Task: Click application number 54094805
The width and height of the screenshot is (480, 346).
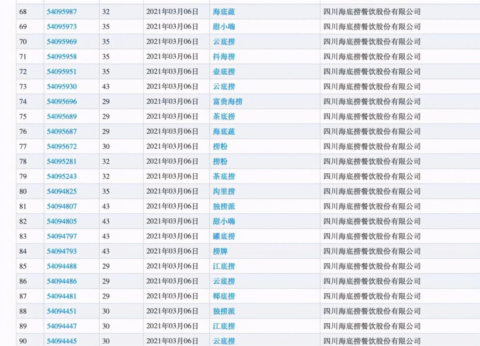Action: pyautogui.click(x=62, y=221)
